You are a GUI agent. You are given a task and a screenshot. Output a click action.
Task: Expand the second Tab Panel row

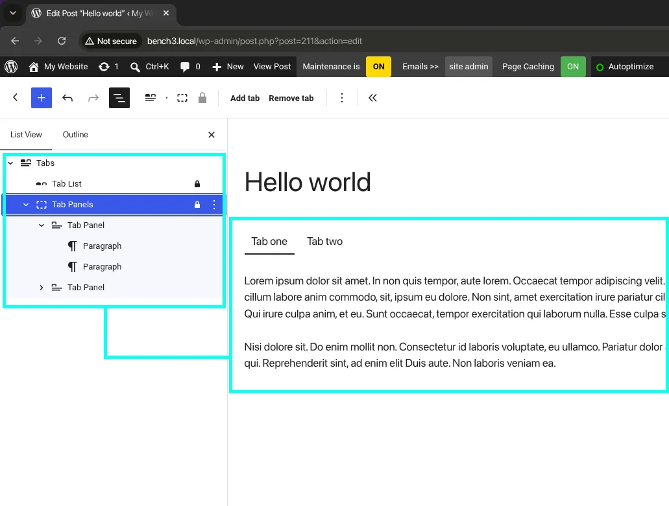click(x=42, y=288)
